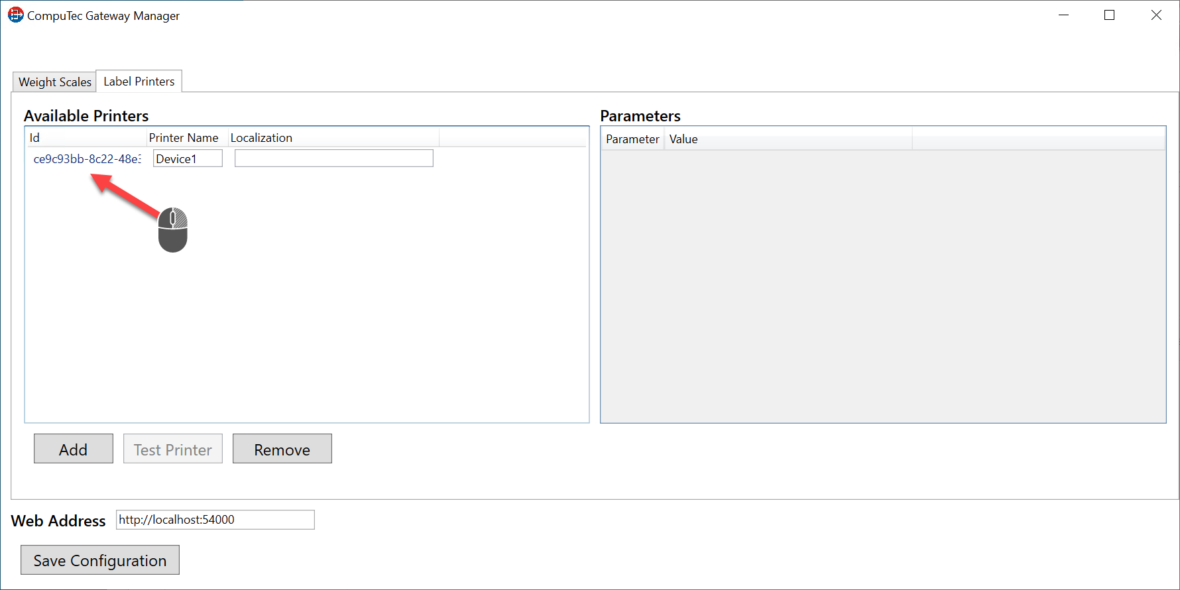Click the gray mouse illustration icon
Viewport: 1180px width, 590px height.
173,230
